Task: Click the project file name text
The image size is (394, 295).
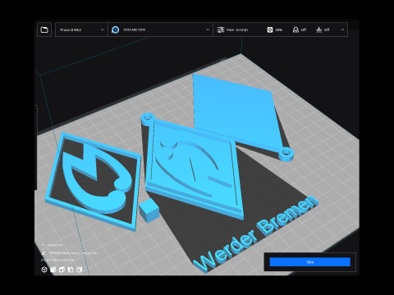Action: pos(73,253)
